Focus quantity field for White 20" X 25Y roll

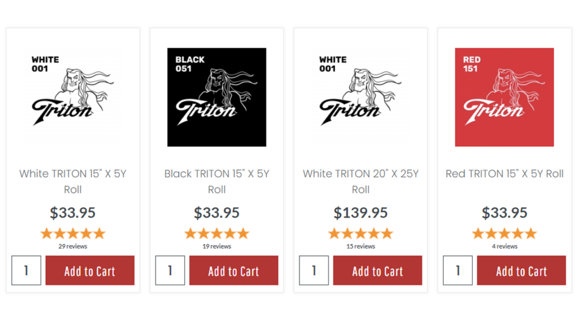coord(314,270)
